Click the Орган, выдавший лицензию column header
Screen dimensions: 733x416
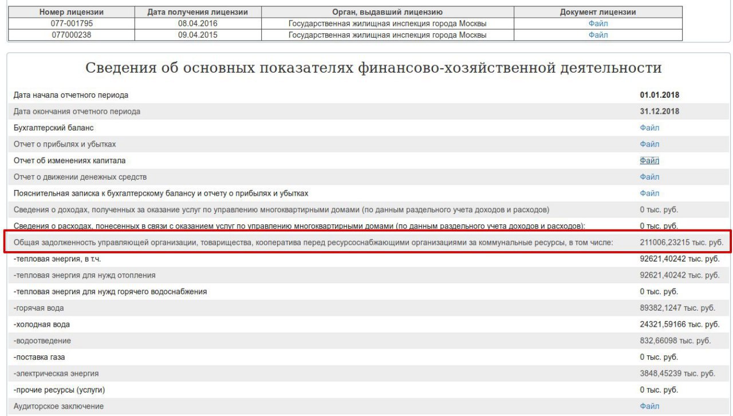pos(388,12)
